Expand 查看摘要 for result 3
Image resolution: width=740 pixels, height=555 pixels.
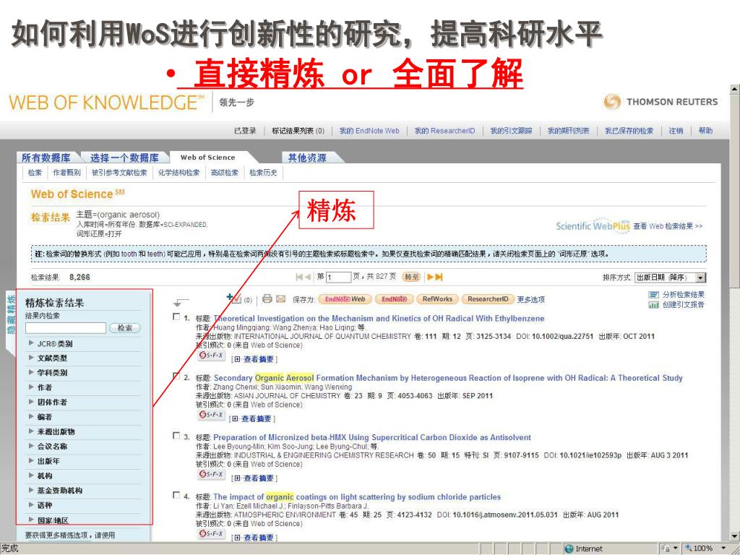[255, 478]
